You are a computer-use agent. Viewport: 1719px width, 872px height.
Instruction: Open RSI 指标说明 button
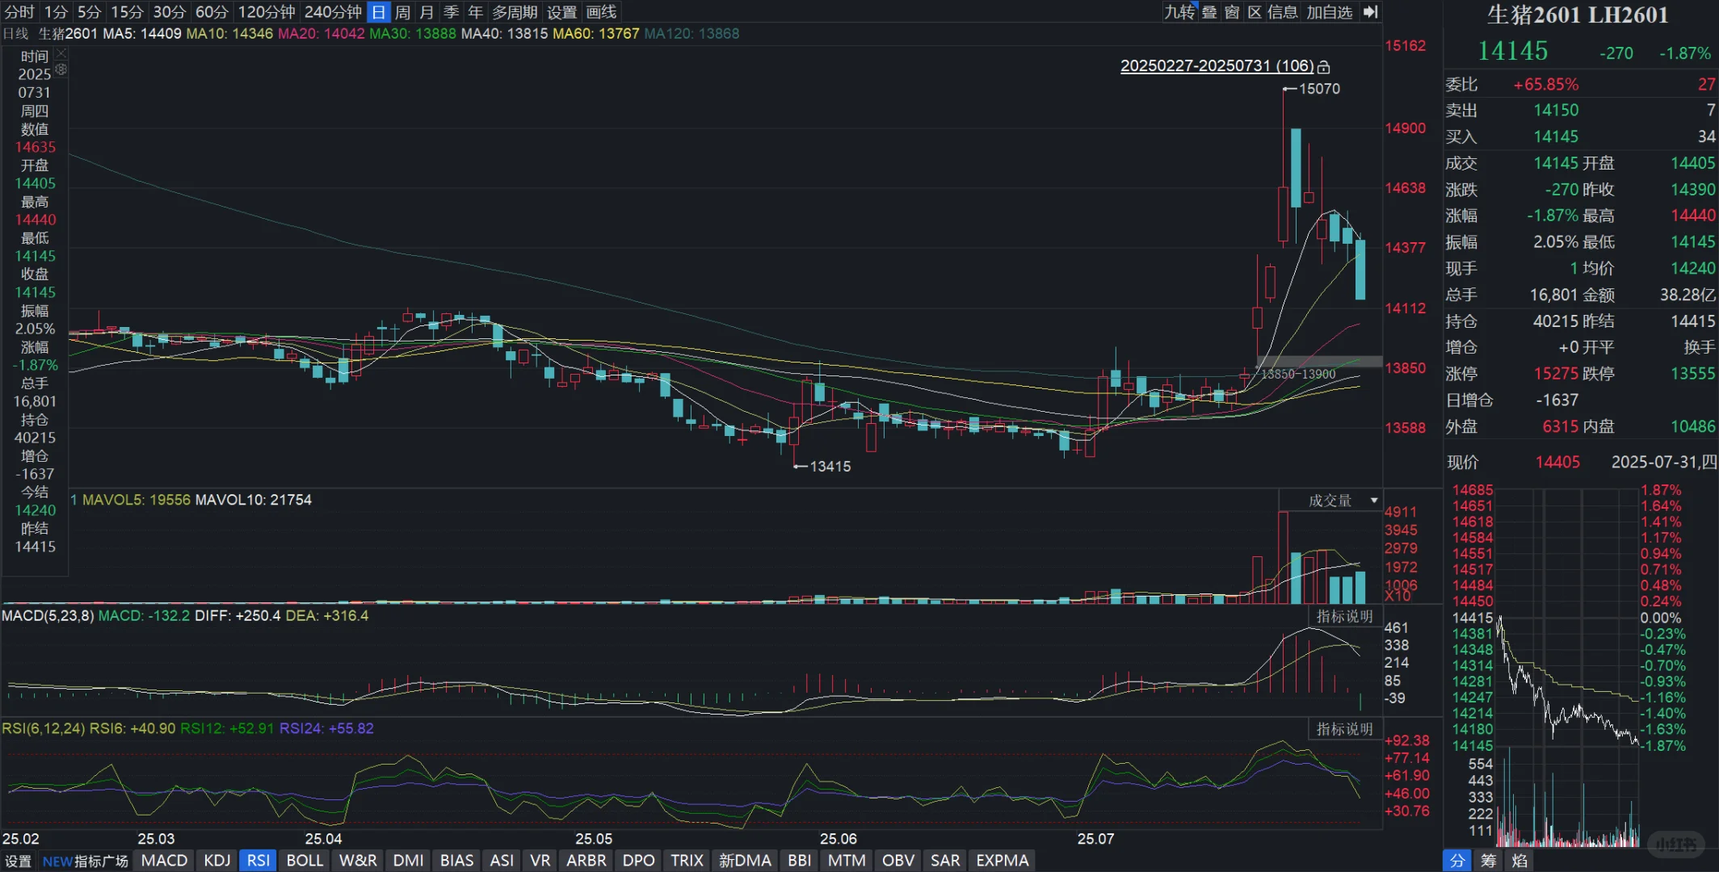[x=1344, y=728]
